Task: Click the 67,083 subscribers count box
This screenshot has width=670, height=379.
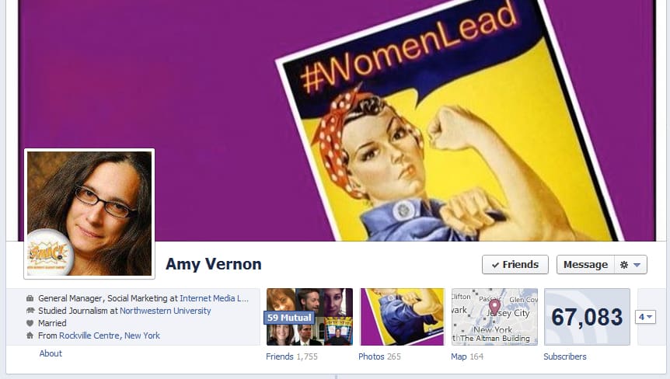Action: click(587, 317)
